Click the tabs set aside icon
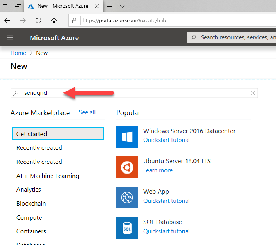 (5, 6)
